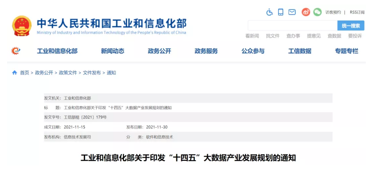This screenshot has width=369, height=169.
Task: Navigate to 政策文件 in breadcrumb
Action: click(68, 72)
